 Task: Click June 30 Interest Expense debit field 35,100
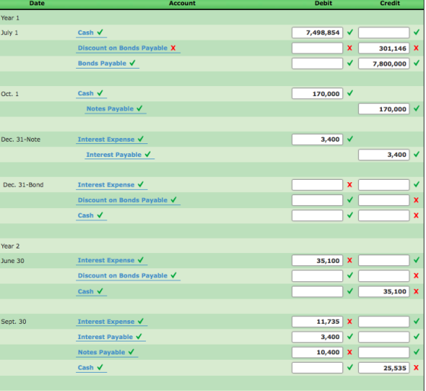(317, 261)
